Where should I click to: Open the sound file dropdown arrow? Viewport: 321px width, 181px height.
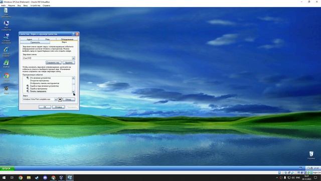click(x=56, y=100)
